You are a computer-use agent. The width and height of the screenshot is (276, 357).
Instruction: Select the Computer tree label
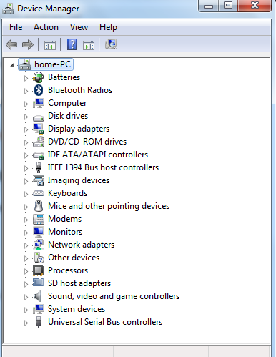pos(67,103)
